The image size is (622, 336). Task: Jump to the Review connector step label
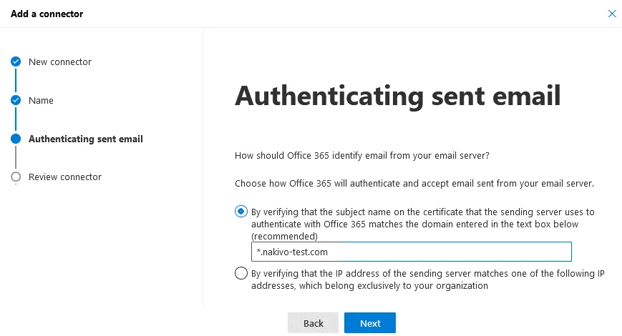pyautogui.click(x=65, y=177)
